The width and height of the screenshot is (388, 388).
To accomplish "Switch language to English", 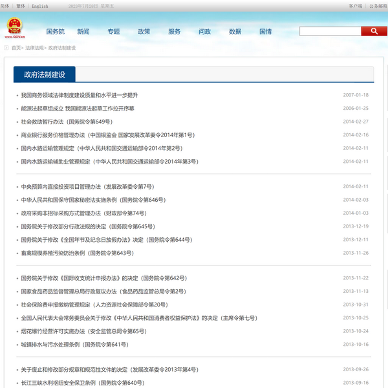I will (x=40, y=6).
